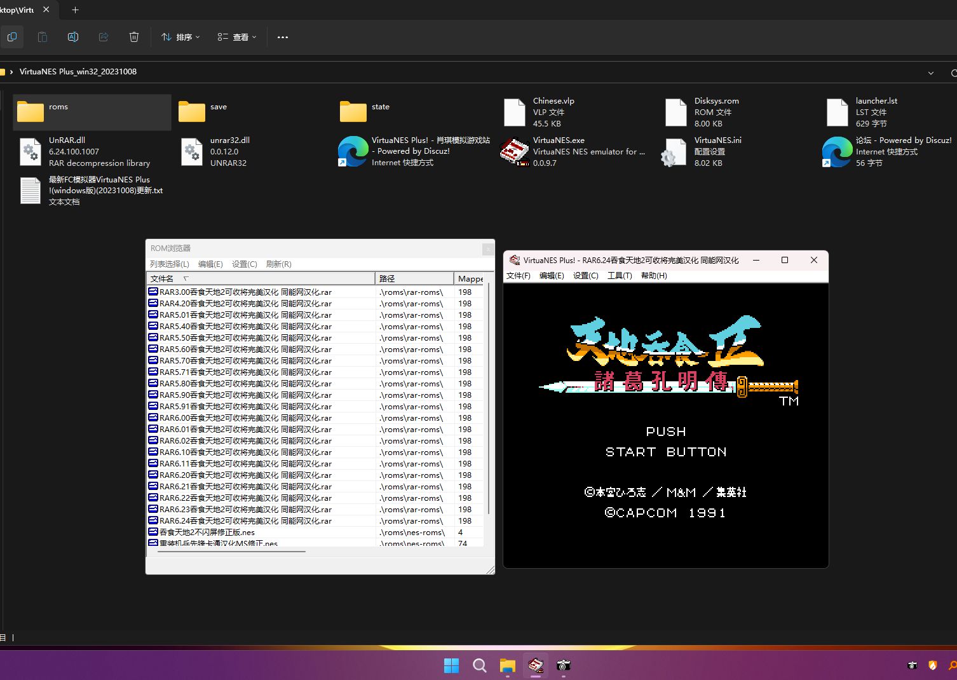Sort ROM list by Mapper column header
Screen dimensions: 957x680
pyautogui.click(x=469, y=278)
